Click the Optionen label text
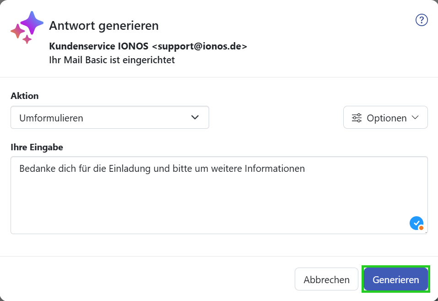Viewport: 438px width, 301px height. (387, 118)
